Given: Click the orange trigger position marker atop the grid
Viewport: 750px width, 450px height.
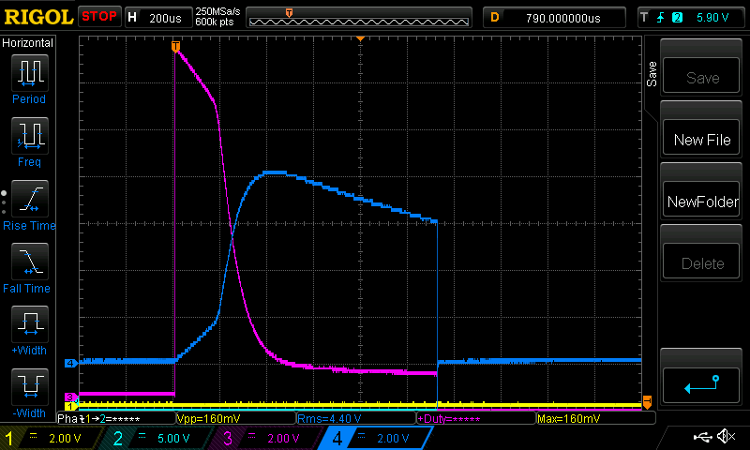Looking at the screenshot, I should click(361, 38).
